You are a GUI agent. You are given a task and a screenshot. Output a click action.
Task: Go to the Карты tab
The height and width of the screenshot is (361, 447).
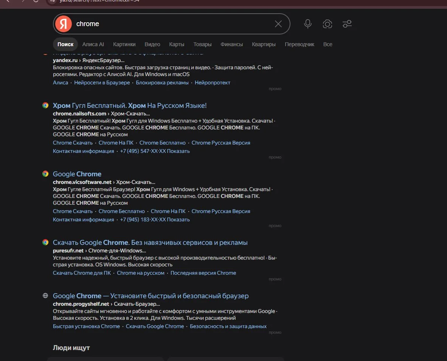pos(177,45)
